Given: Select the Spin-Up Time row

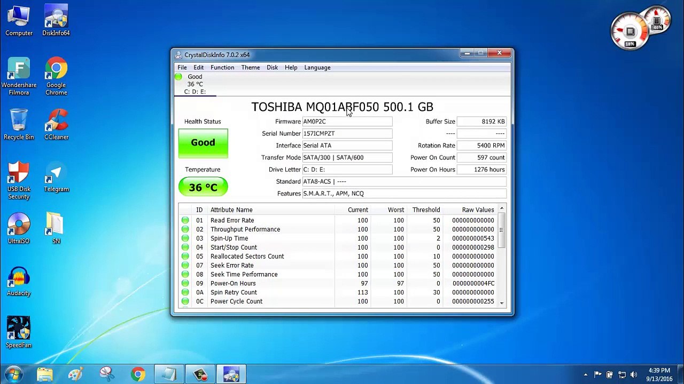Looking at the screenshot, I should [x=338, y=238].
